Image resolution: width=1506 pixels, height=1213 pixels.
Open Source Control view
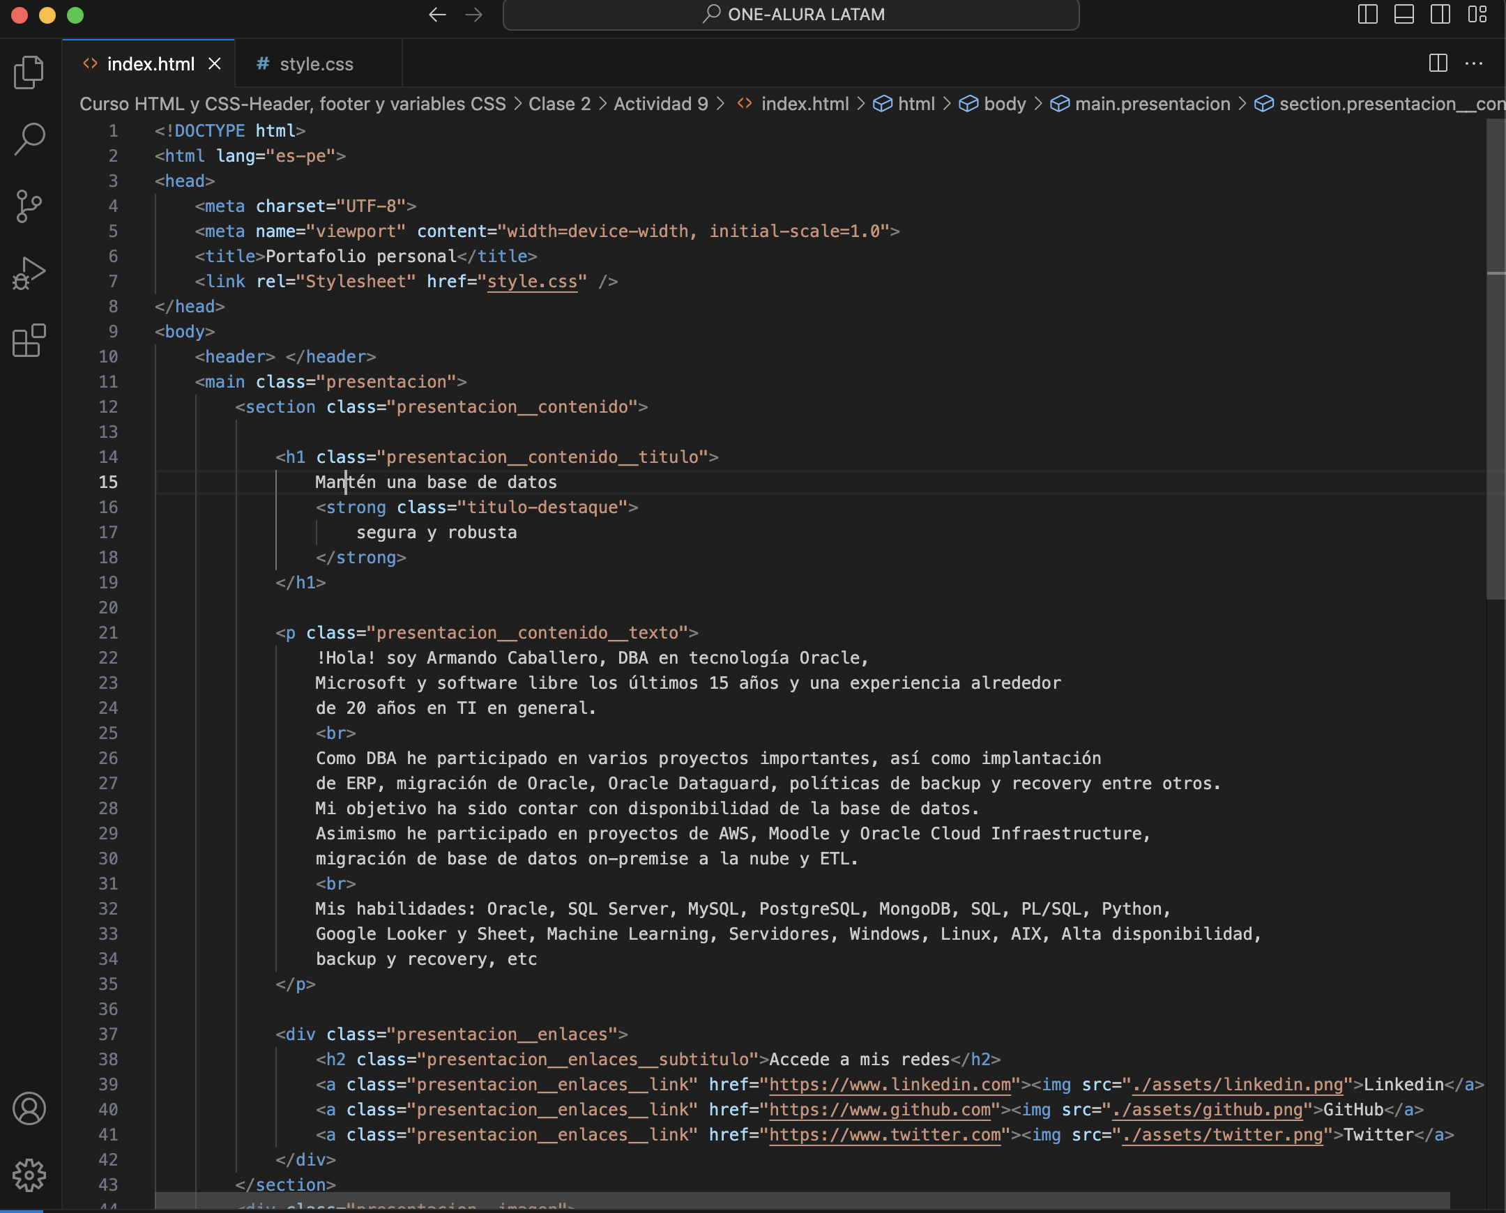pyautogui.click(x=29, y=206)
